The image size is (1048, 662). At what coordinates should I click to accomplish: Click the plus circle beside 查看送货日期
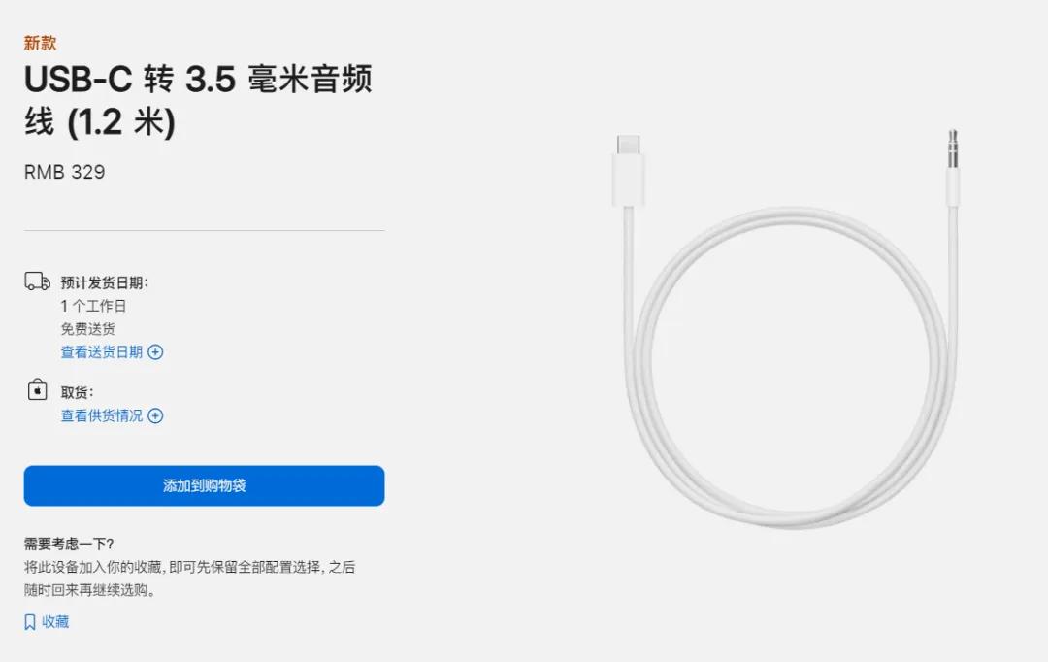tap(155, 352)
